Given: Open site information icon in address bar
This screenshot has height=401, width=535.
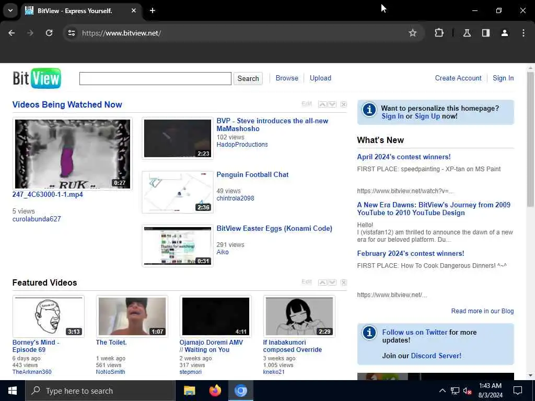Looking at the screenshot, I should click(71, 33).
